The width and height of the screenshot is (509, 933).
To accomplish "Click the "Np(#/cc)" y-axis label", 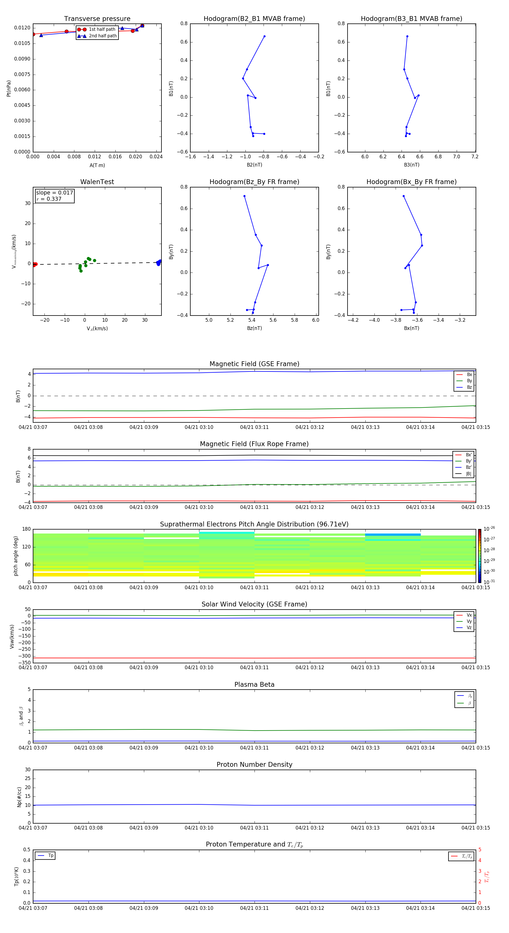I will 19,797.
